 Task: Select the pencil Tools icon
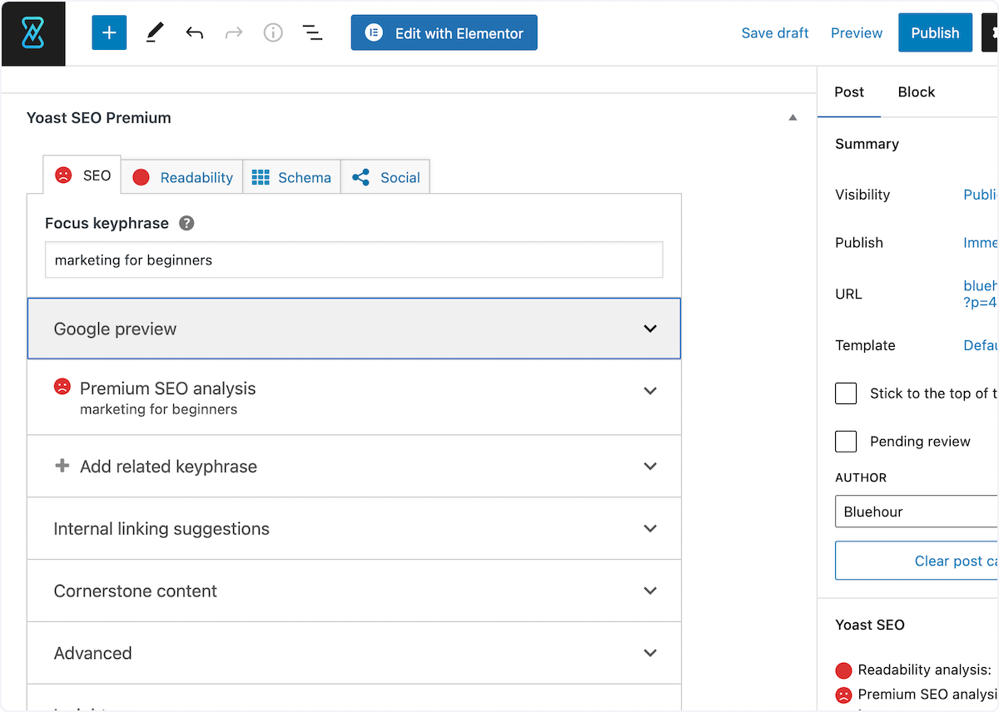pos(154,33)
